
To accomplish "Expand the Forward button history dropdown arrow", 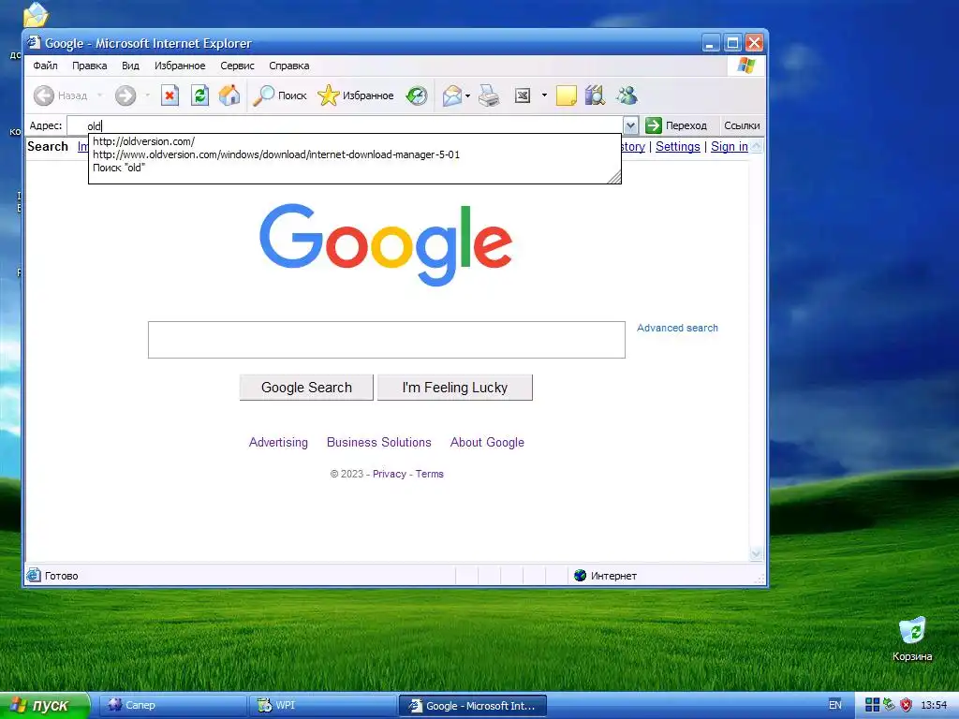I will coord(147,95).
